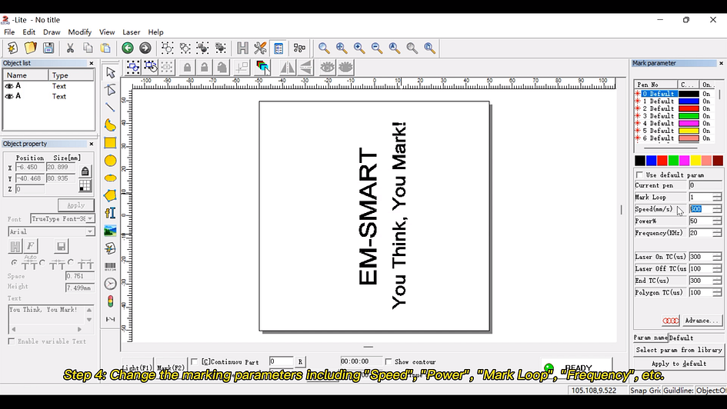Screen dimensions: 727x409
Task: Toggle visibility of second text object
Action: point(8,96)
